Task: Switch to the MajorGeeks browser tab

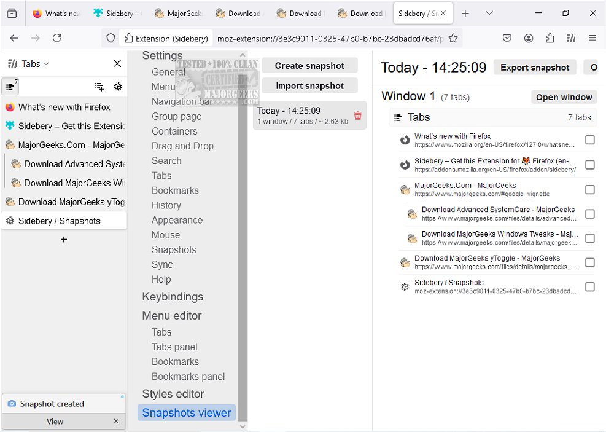Action: [179, 14]
